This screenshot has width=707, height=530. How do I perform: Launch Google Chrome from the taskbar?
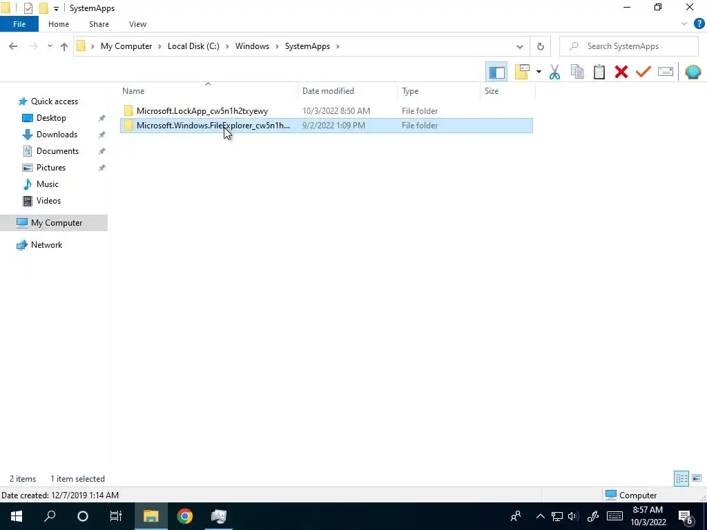click(184, 516)
